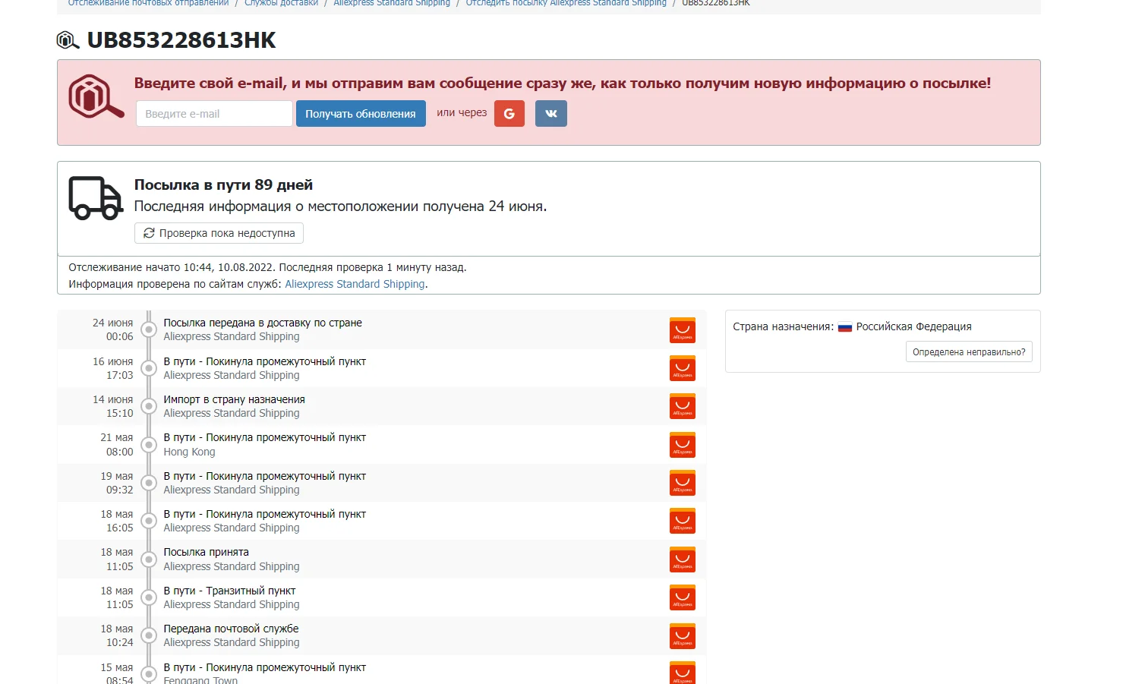Open the Aliexpress Standard Shipping link under tracking info
1145x684 pixels.
click(x=355, y=284)
